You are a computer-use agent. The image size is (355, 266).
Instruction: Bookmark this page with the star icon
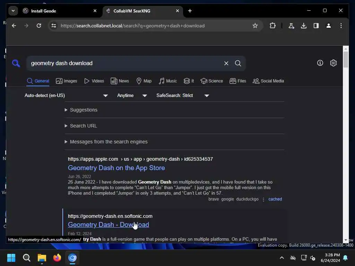pos(255,26)
